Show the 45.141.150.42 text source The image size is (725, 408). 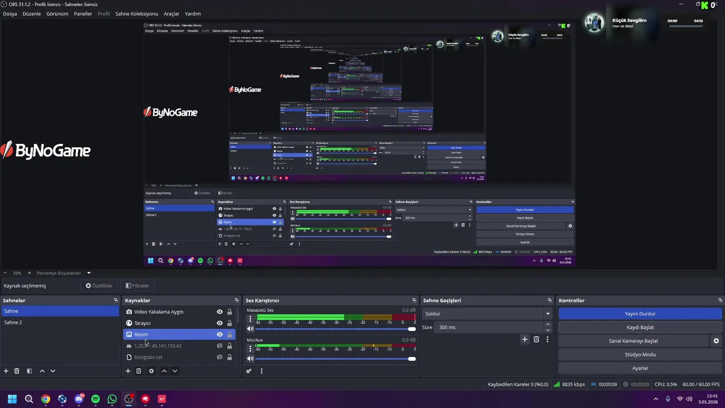click(x=220, y=346)
